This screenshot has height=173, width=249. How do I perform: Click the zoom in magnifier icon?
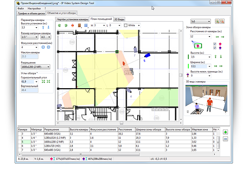click(217, 22)
